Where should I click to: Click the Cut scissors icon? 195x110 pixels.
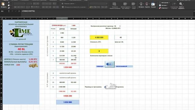pyautogui.click(x=9, y=2)
